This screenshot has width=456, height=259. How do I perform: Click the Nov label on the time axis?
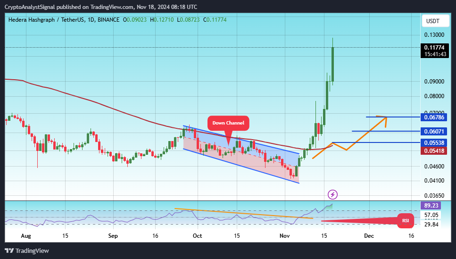[x=285, y=236]
